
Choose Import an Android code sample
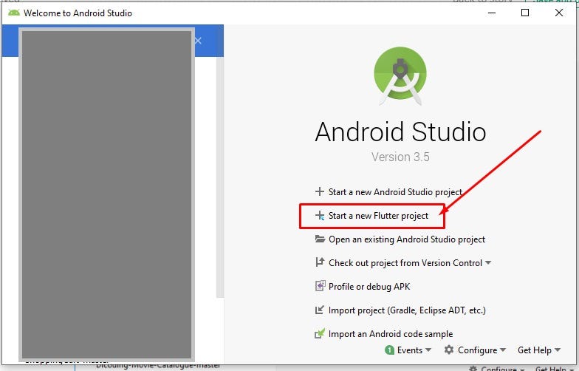(x=391, y=334)
